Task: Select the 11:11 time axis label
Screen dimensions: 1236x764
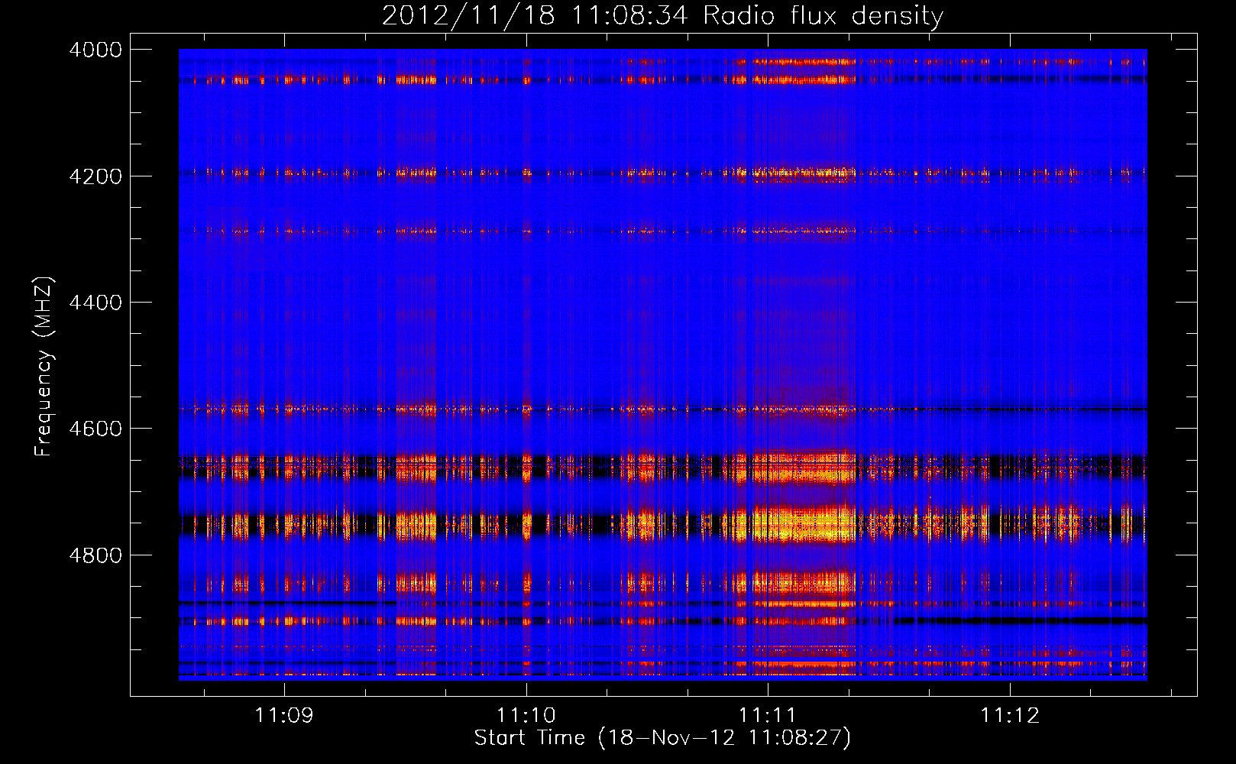Action: [768, 716]
